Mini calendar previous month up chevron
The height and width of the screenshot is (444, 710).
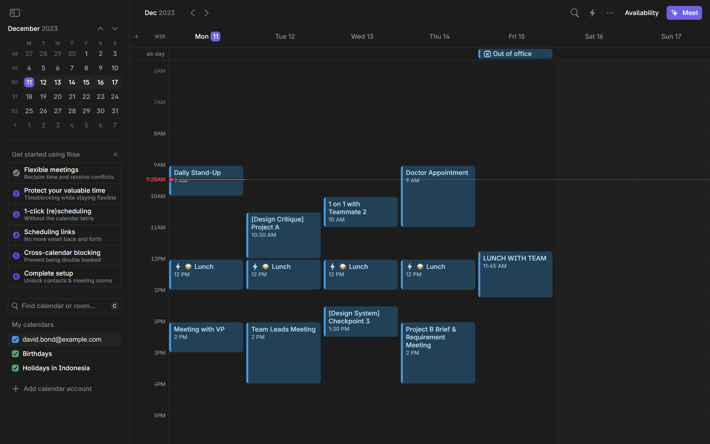click(x=101, y=28)
